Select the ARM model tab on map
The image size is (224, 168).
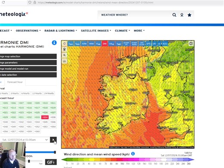84,44
